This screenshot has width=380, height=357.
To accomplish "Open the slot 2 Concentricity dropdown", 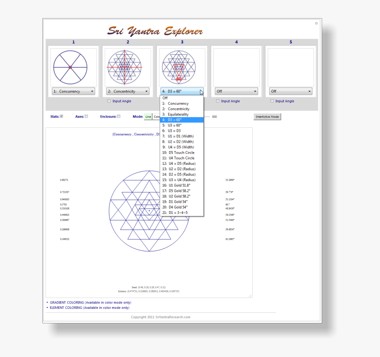I will [128, 91].
